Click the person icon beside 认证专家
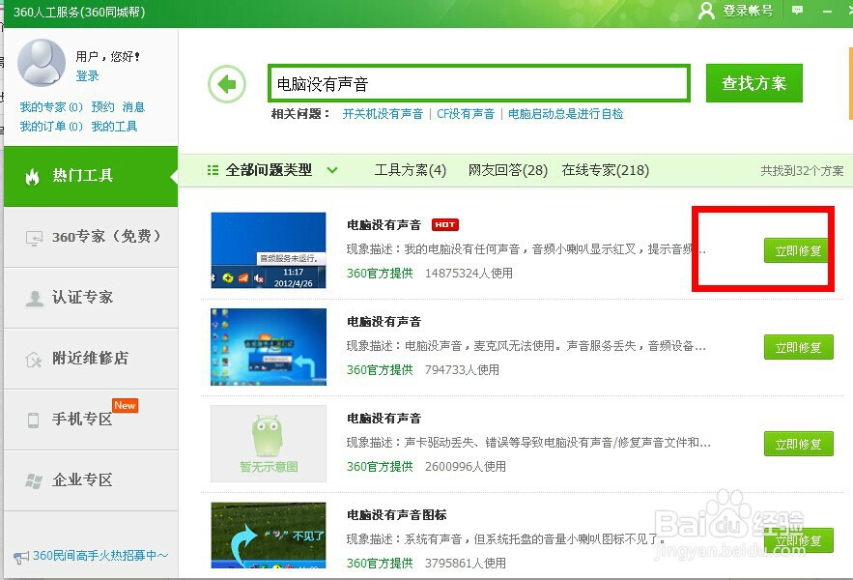Image resolution: width=853 pixels, height=580 pixels. point(34,299)
